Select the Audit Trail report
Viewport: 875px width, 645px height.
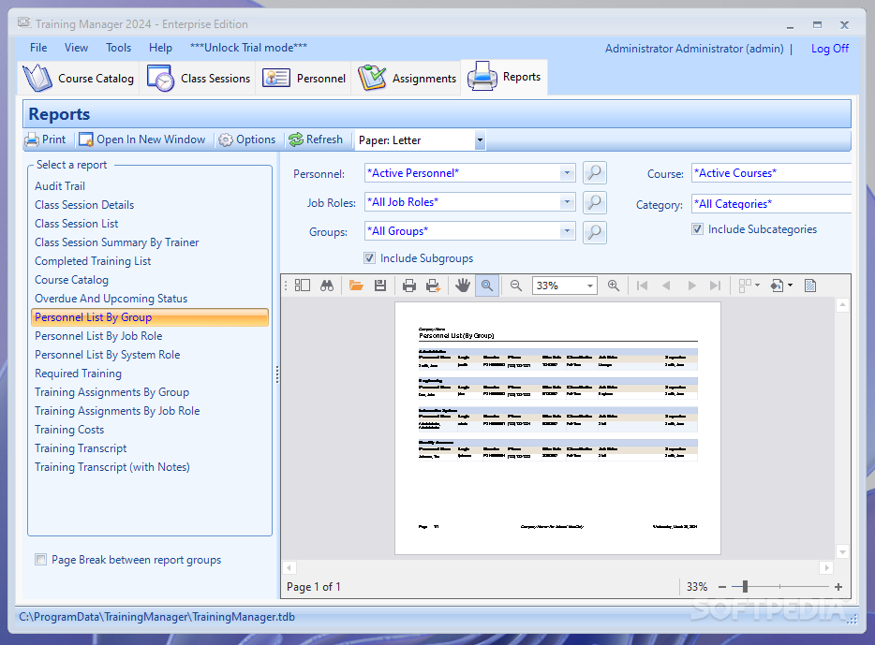60,186
